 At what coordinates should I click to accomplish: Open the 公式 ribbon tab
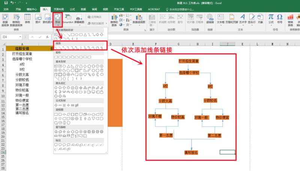click(72, 9)
